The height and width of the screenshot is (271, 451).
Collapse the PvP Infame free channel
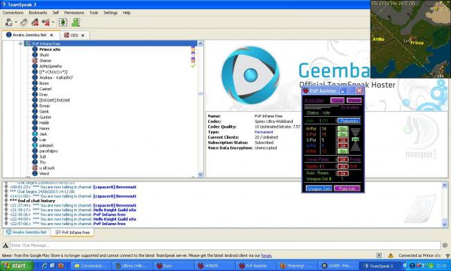[x=21, y=44]
